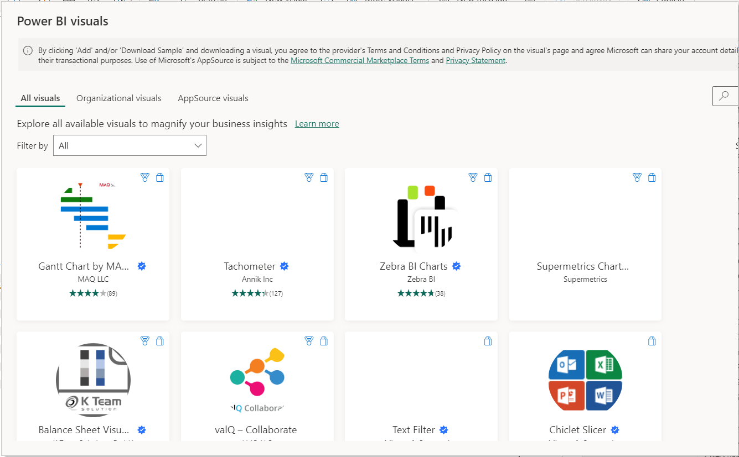Open the Microsoft Commercial Marketplace Terms link

(x=360, y=61)
